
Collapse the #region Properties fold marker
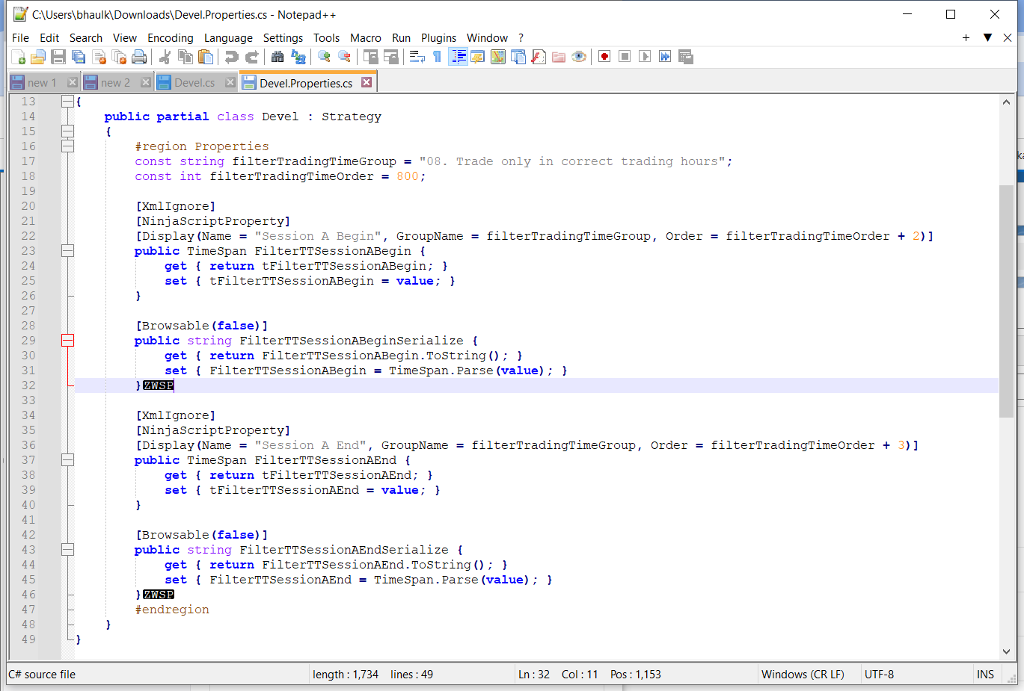(x=67, y=146)
